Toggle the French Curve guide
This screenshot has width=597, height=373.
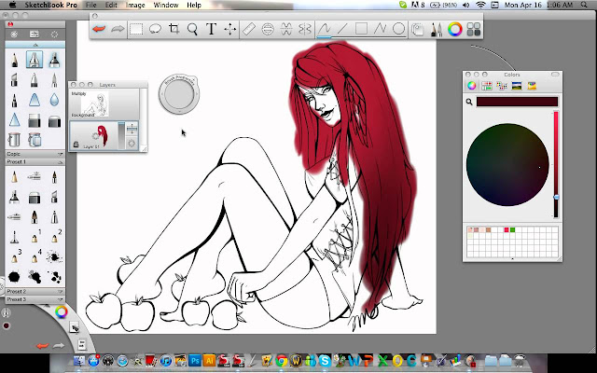click(x=286, y=29)
